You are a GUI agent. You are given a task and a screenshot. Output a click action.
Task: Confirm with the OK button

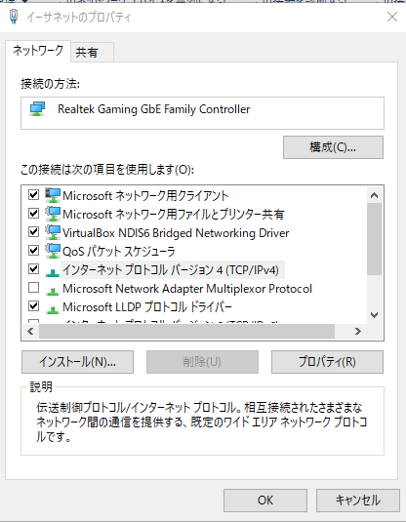(x=265, y=501)
